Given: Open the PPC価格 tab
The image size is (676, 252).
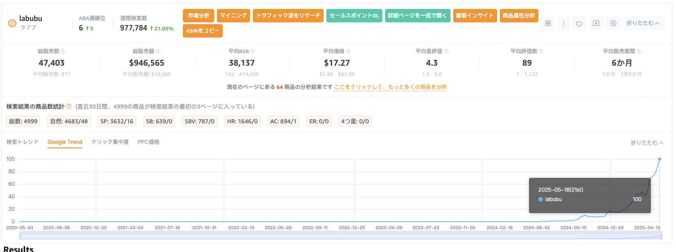Looking at the screenshot, I should click(x=148, y=142).
